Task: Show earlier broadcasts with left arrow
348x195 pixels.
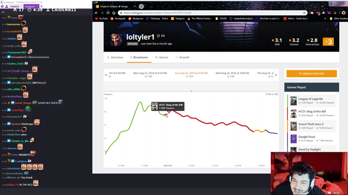Action: 106,75
